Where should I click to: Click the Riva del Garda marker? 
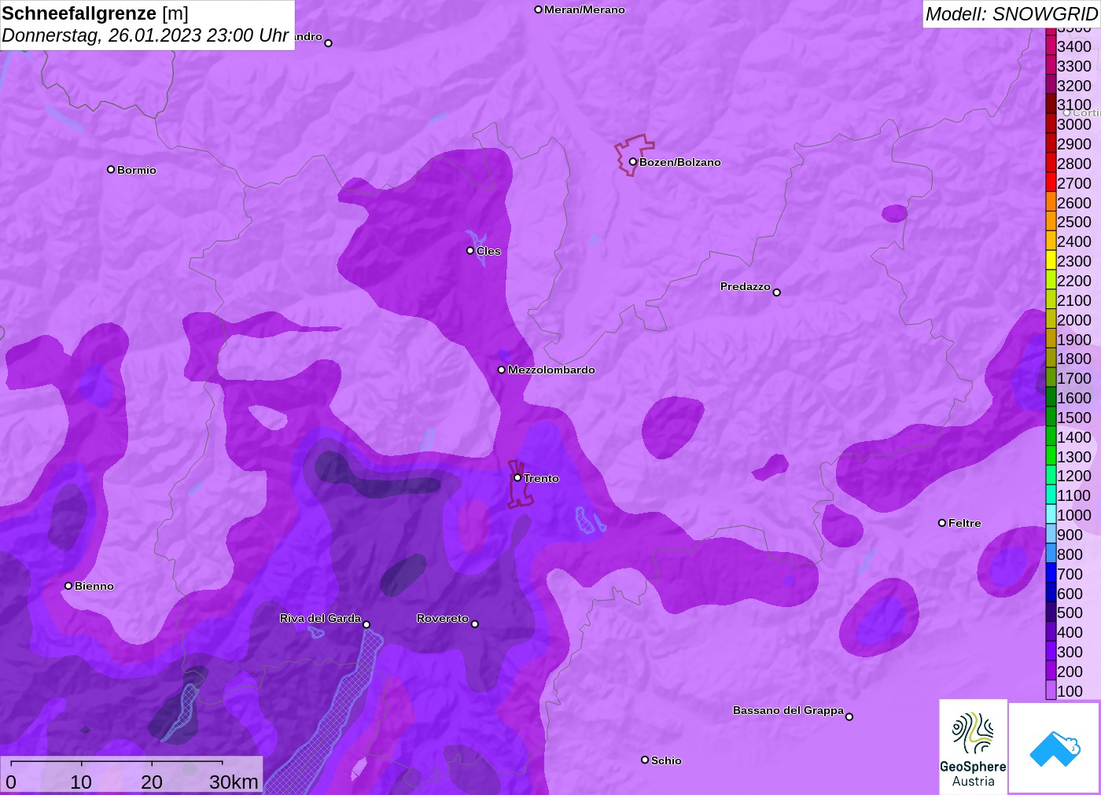[x=366, y=625]
